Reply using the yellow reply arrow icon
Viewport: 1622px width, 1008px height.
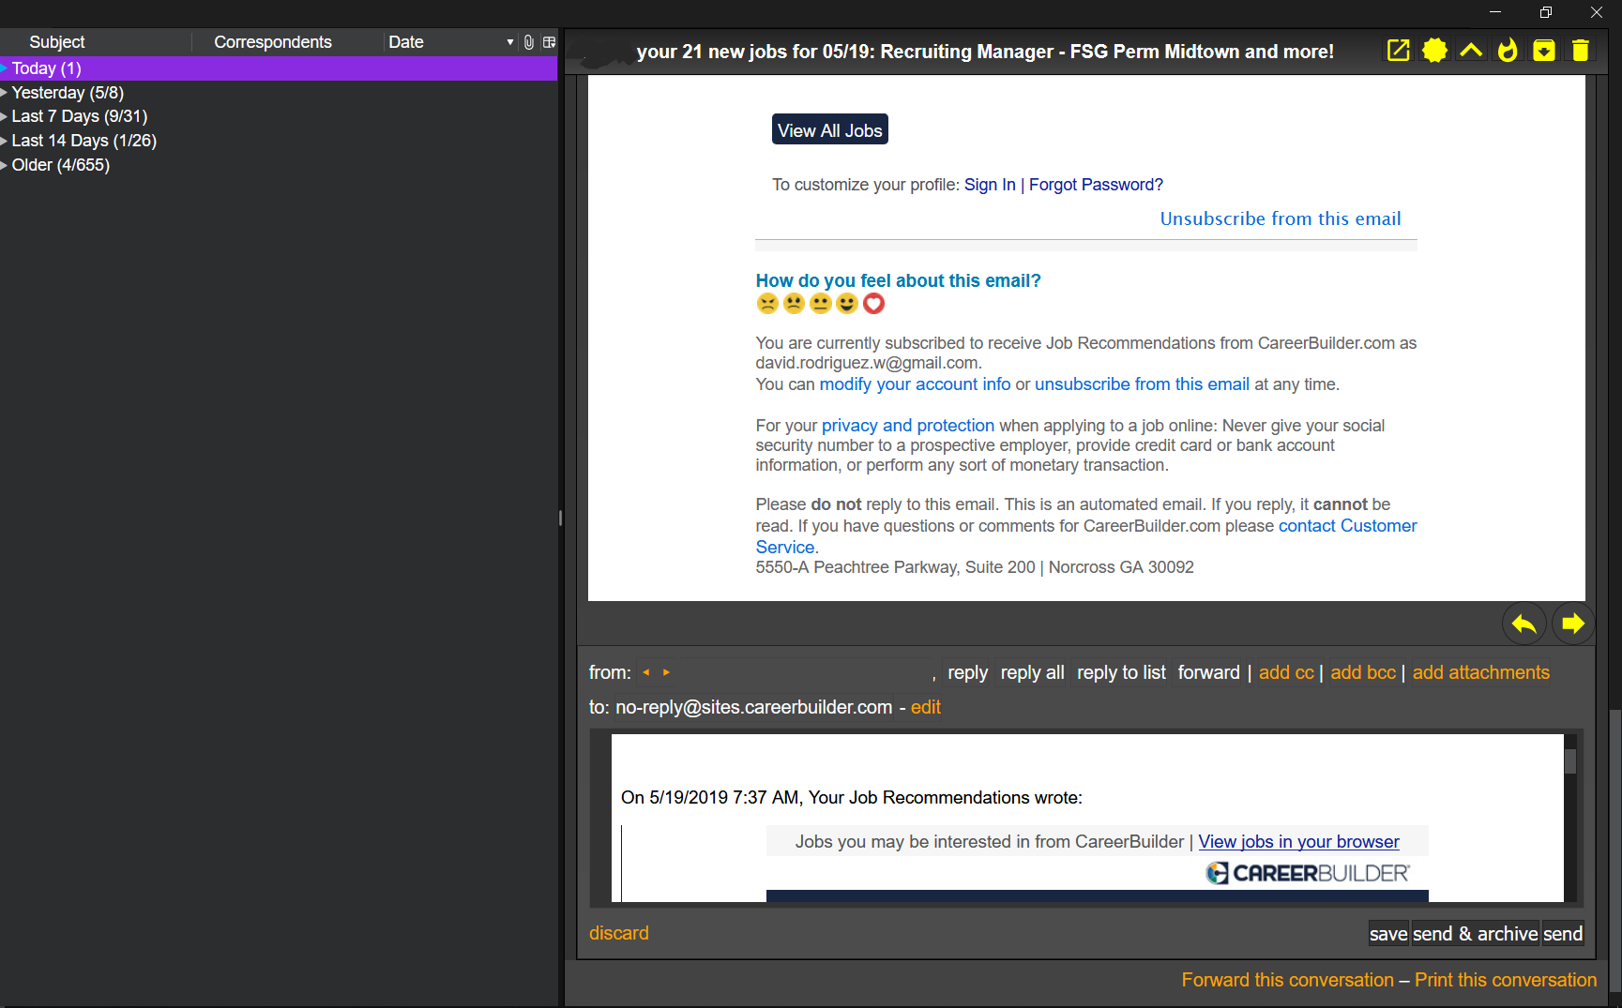pyautogui.click(x=1523, y=623)
